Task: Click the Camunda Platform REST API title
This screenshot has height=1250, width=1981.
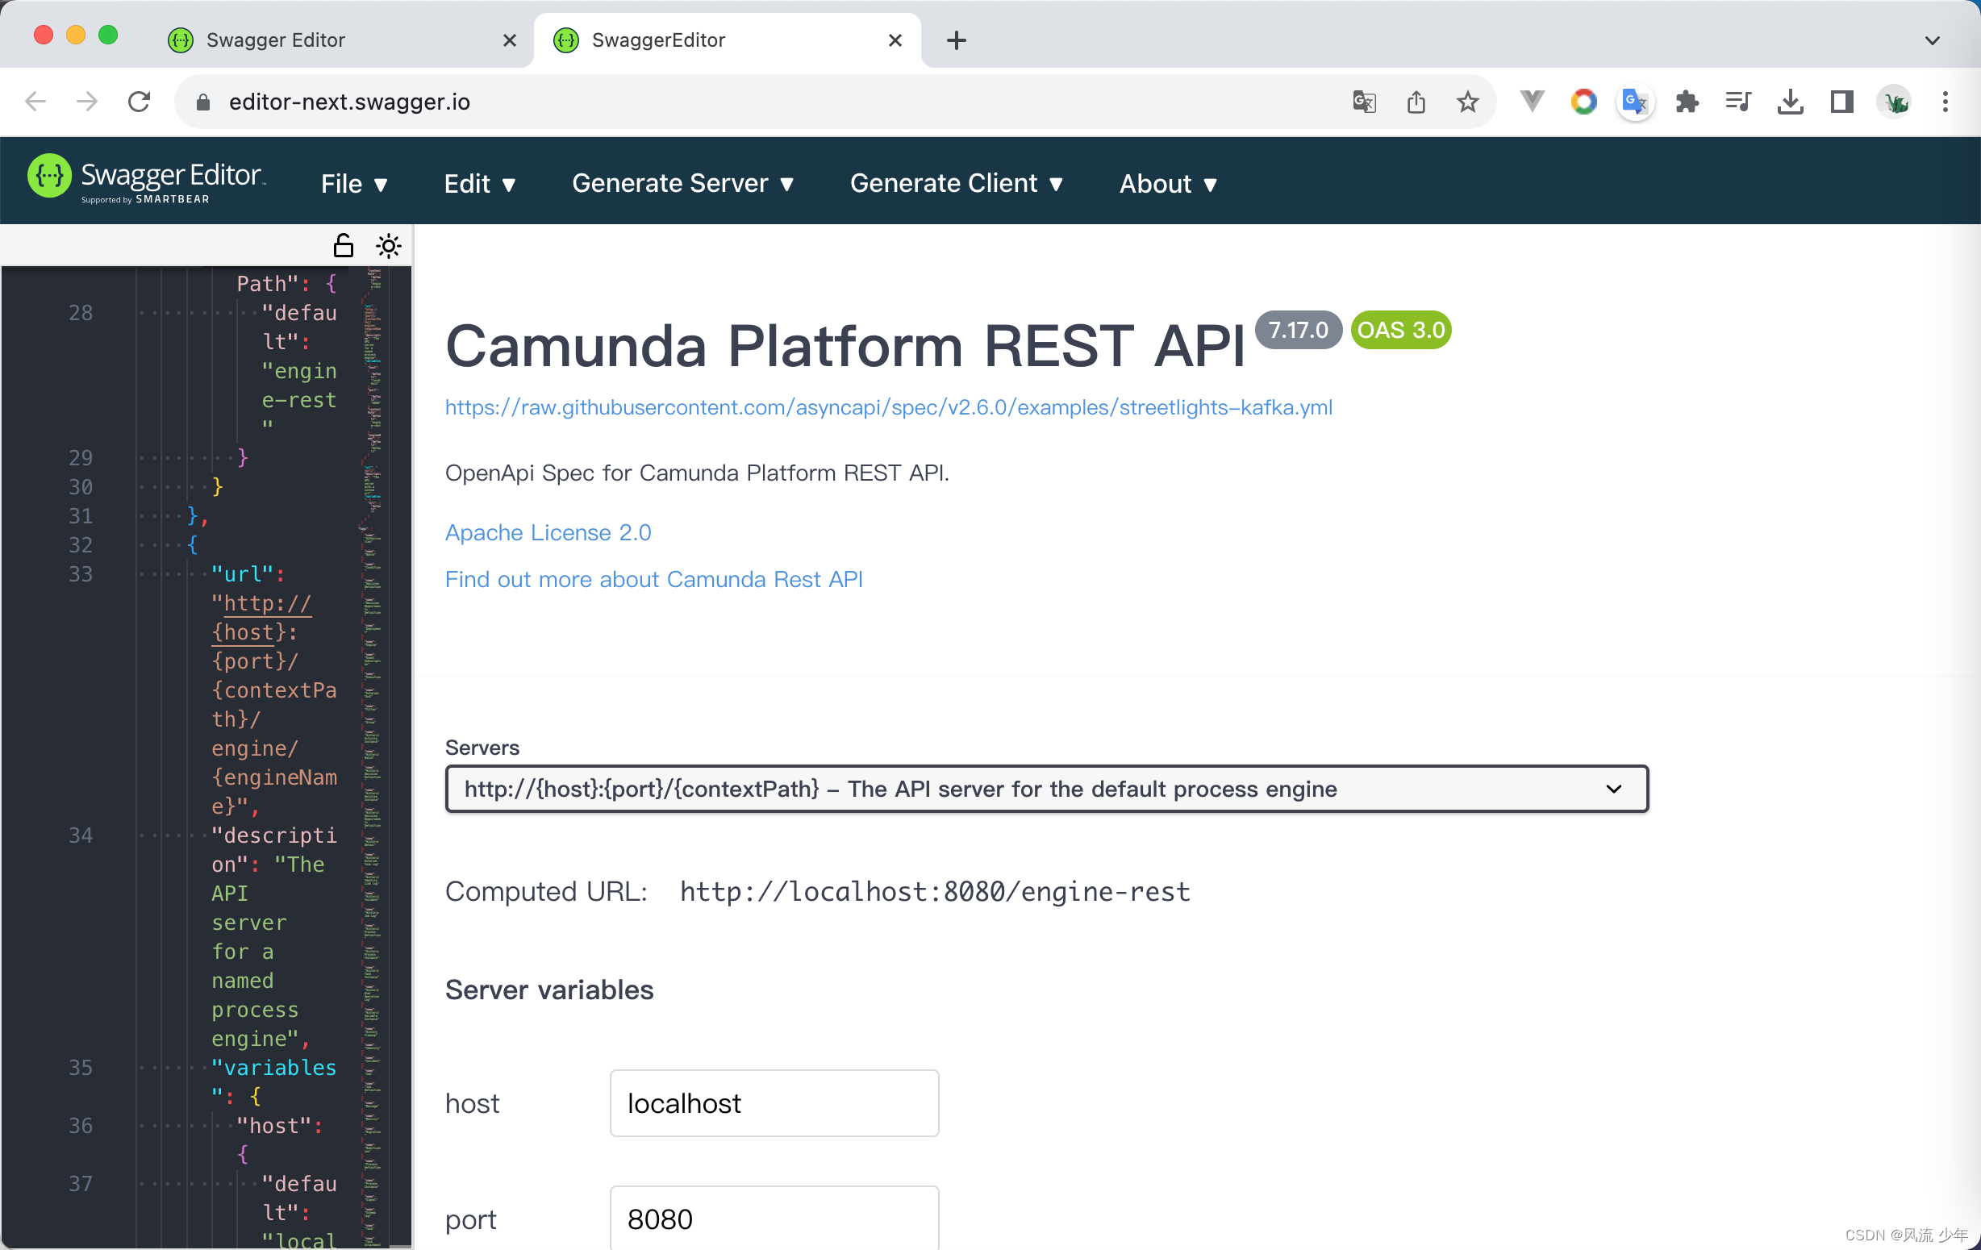Action: point(845,345)
